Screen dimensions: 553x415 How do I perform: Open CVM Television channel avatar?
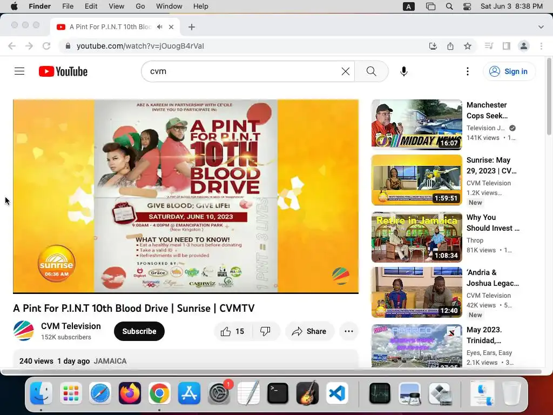tap(24, 331)
